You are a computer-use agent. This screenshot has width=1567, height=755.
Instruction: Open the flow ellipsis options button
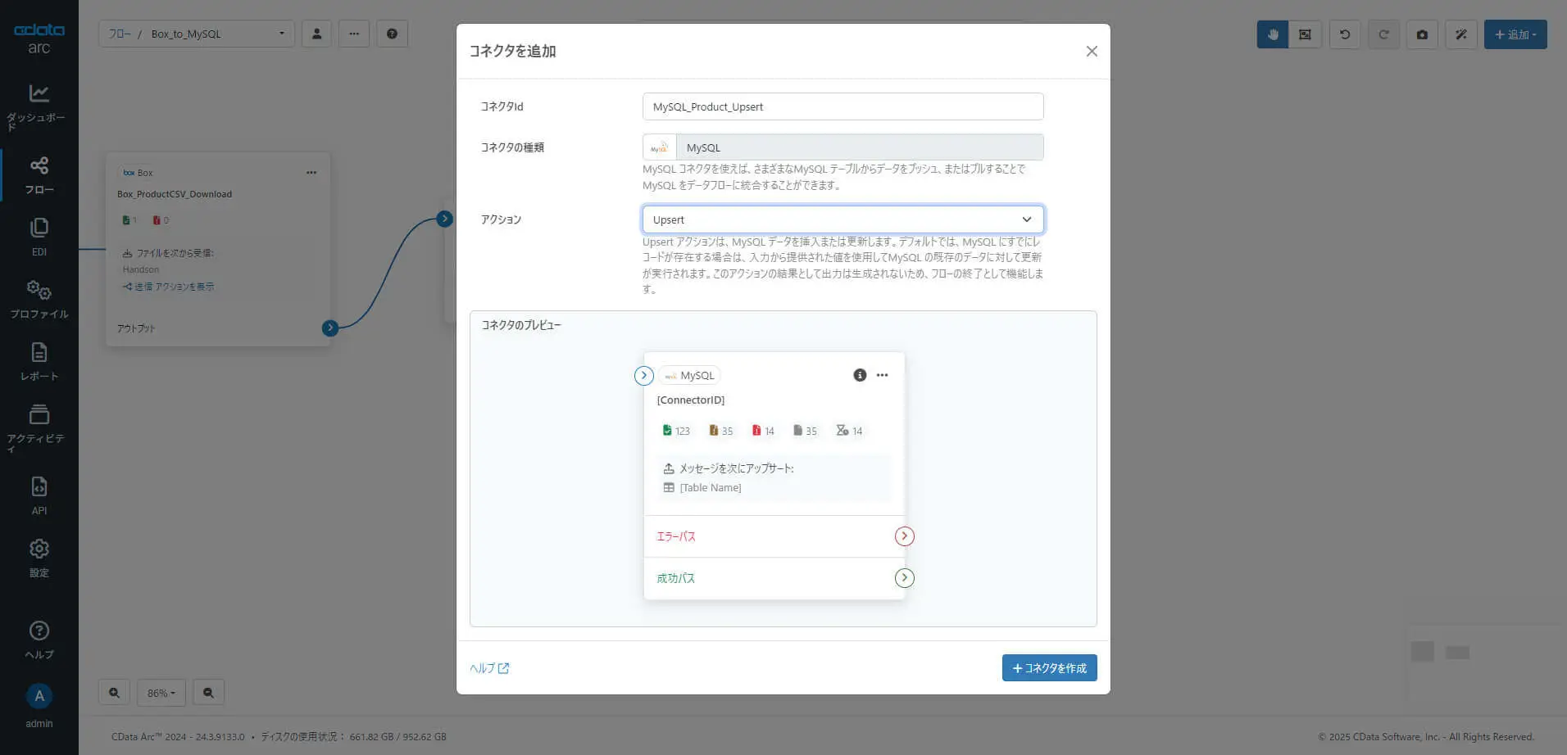pos(354,34)
